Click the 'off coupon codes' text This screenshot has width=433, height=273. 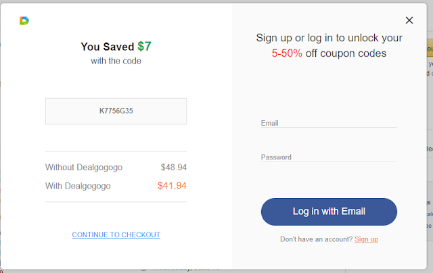(346, 53)
